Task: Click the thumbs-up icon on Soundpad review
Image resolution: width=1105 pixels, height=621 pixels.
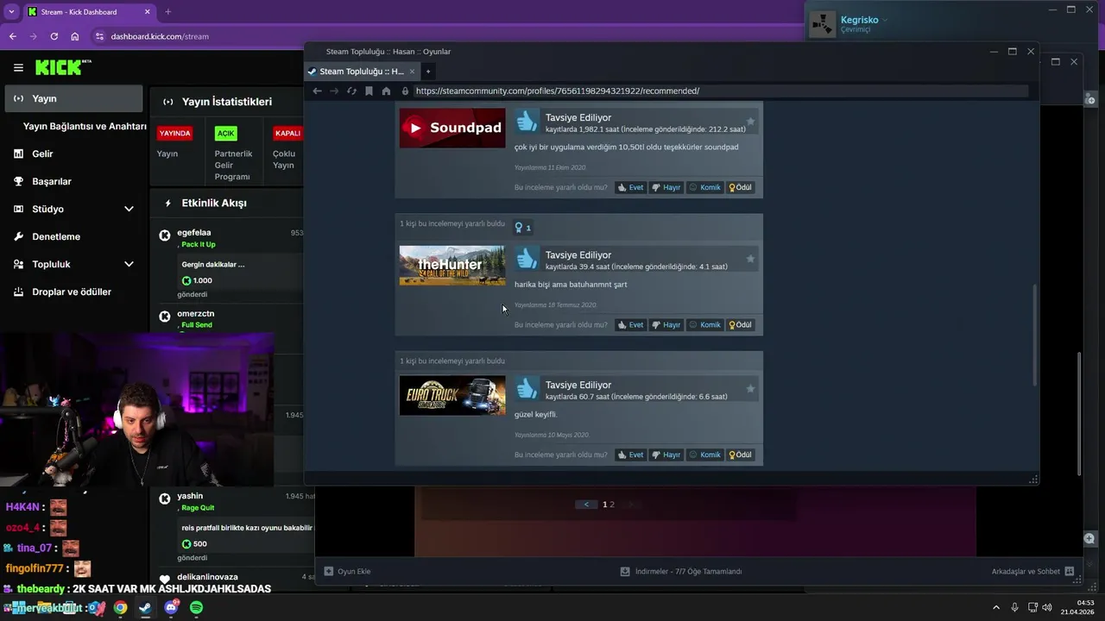Action: click(527, 122)
